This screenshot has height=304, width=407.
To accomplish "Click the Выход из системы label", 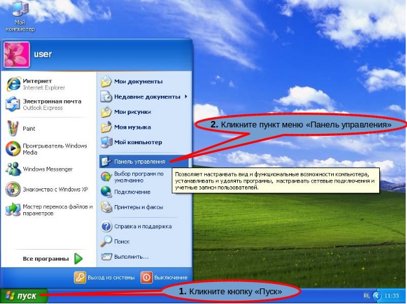I will tap(111, 277).
